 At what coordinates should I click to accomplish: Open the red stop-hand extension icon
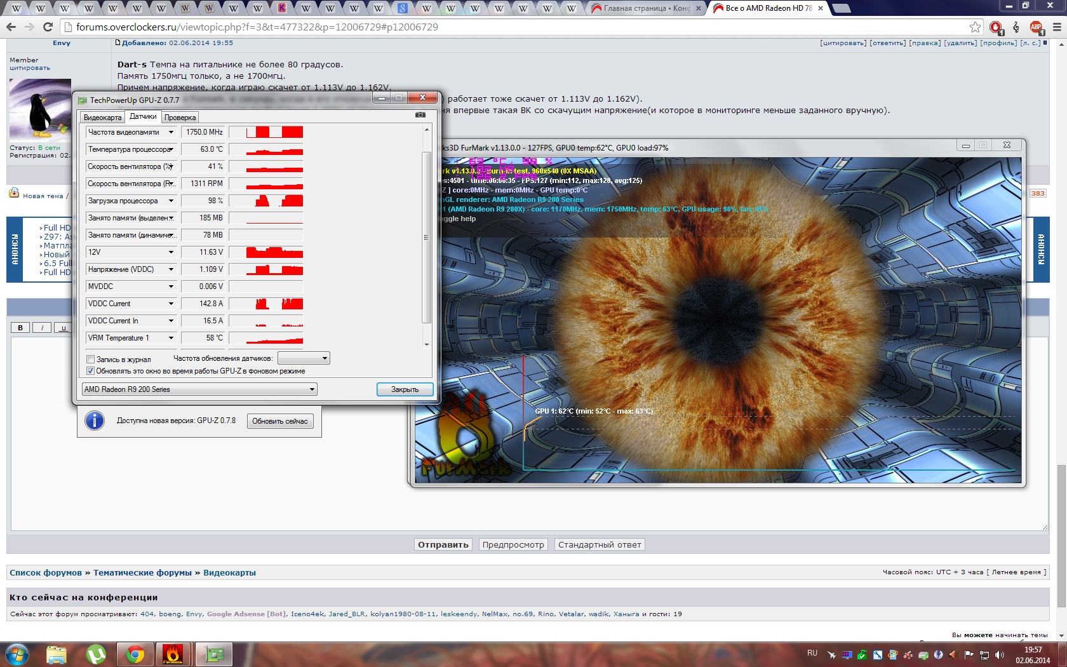(996, 27)
